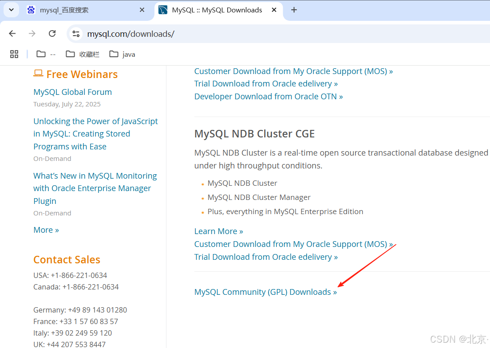The image size is (490, 348).
Task: Reload the current page
Action: 52,33
